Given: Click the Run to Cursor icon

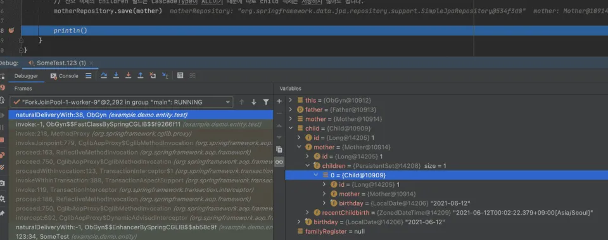Looking at the screenshot, I should pyautogui.click(x=165, y=75).
